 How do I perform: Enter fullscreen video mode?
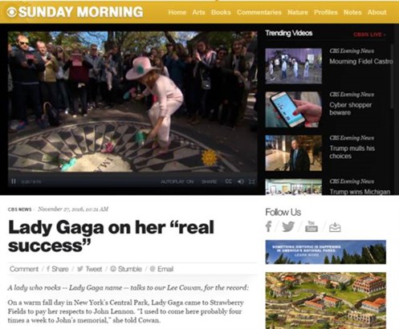pyautogui.click(x=251, y=181)
